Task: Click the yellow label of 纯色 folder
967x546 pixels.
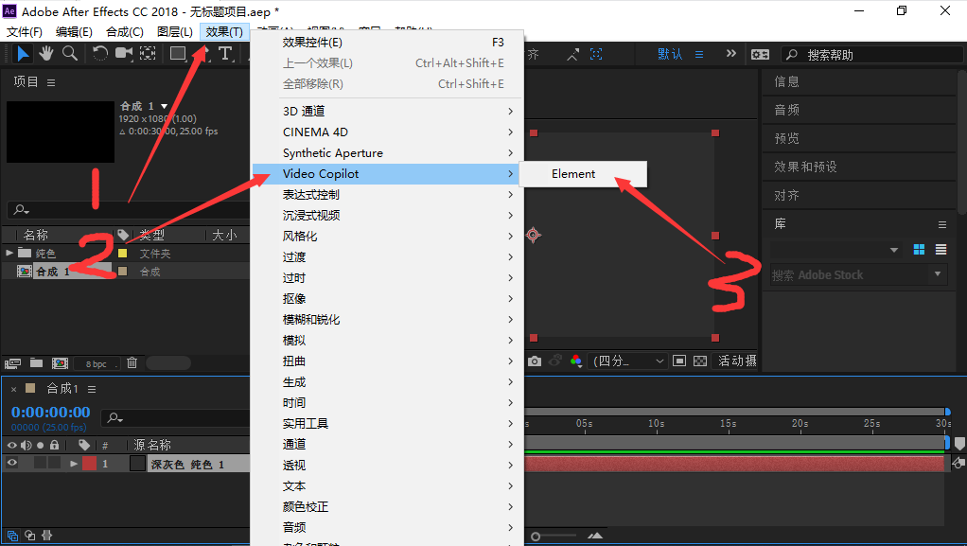Action: (123, 253)
